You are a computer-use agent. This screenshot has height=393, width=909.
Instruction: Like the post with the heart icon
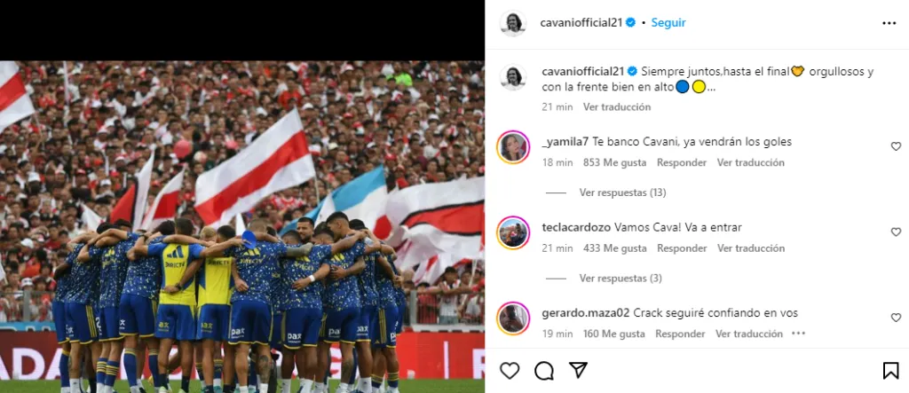pyautogui.click(x=510, y=371)
